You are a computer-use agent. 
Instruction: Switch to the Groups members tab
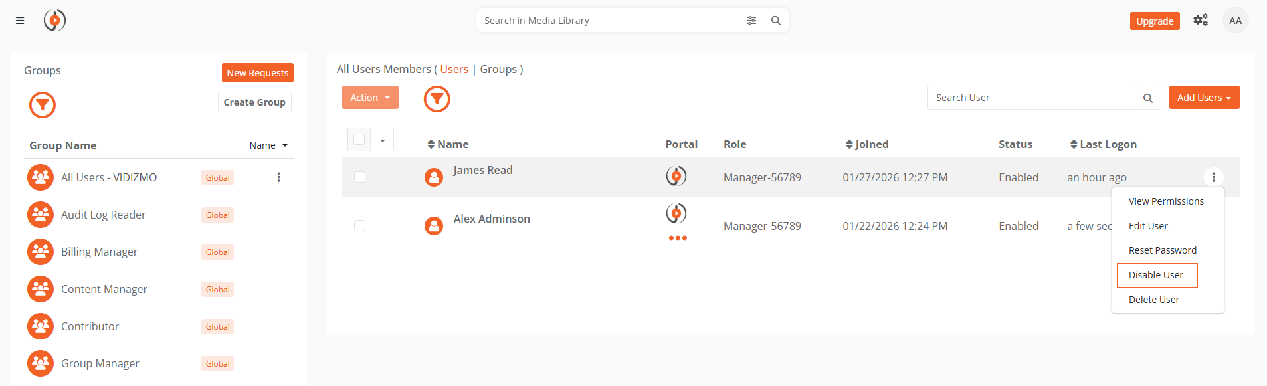point(498,69)
